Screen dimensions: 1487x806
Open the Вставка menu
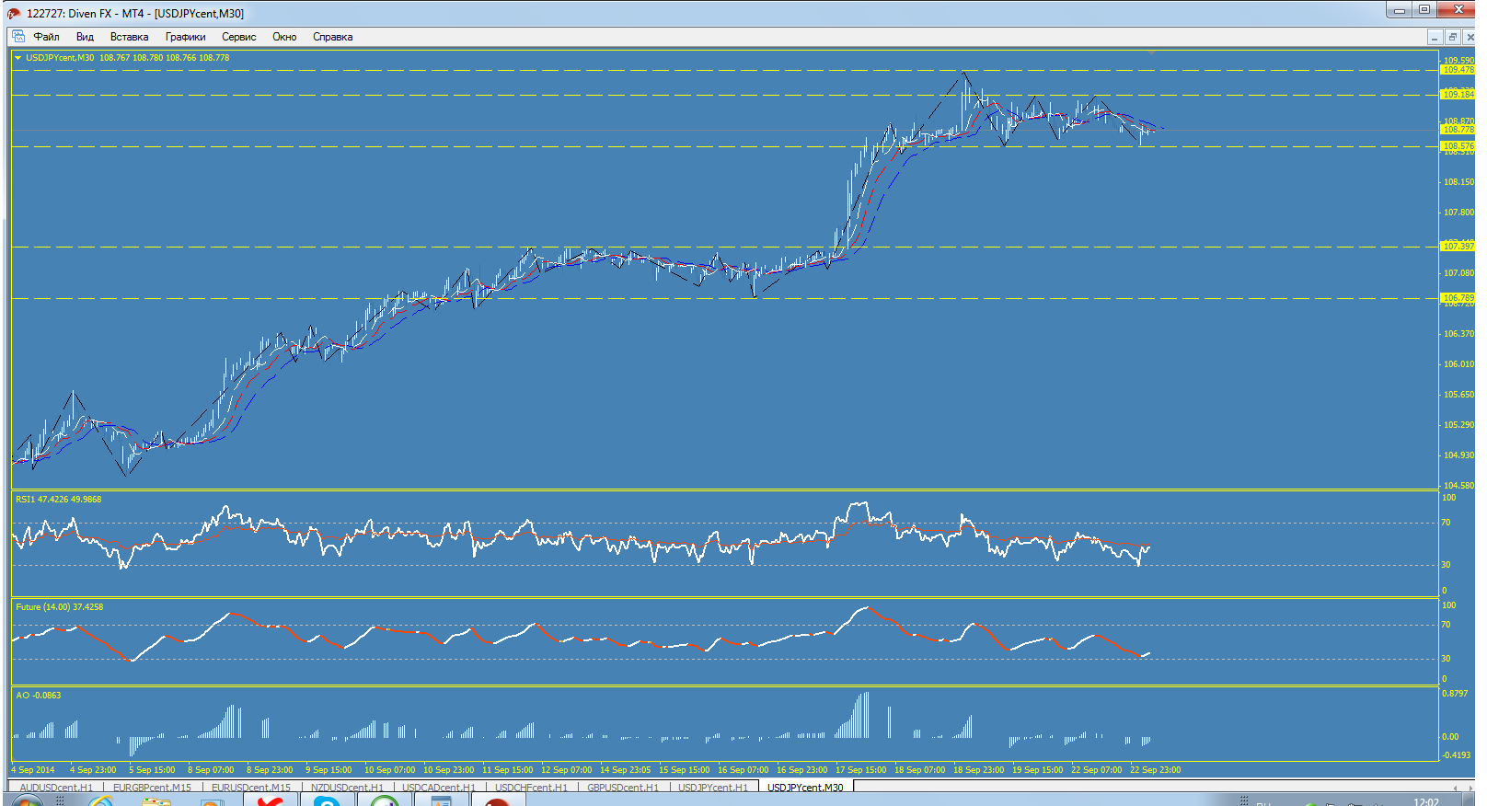(x=129, y=37)
